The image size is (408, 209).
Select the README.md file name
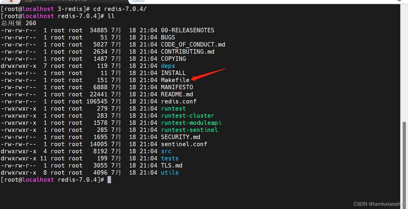pyautogui.click(x=177, y=94)
